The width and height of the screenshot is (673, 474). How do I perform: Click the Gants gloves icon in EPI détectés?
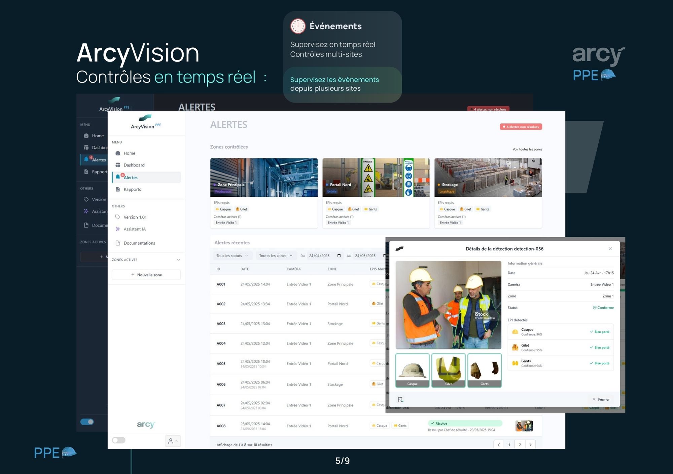(x=515, y=363)
